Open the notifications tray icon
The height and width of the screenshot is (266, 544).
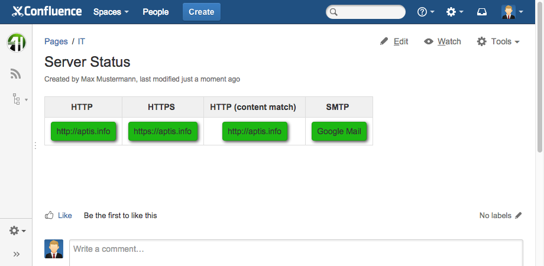(482, 12)
